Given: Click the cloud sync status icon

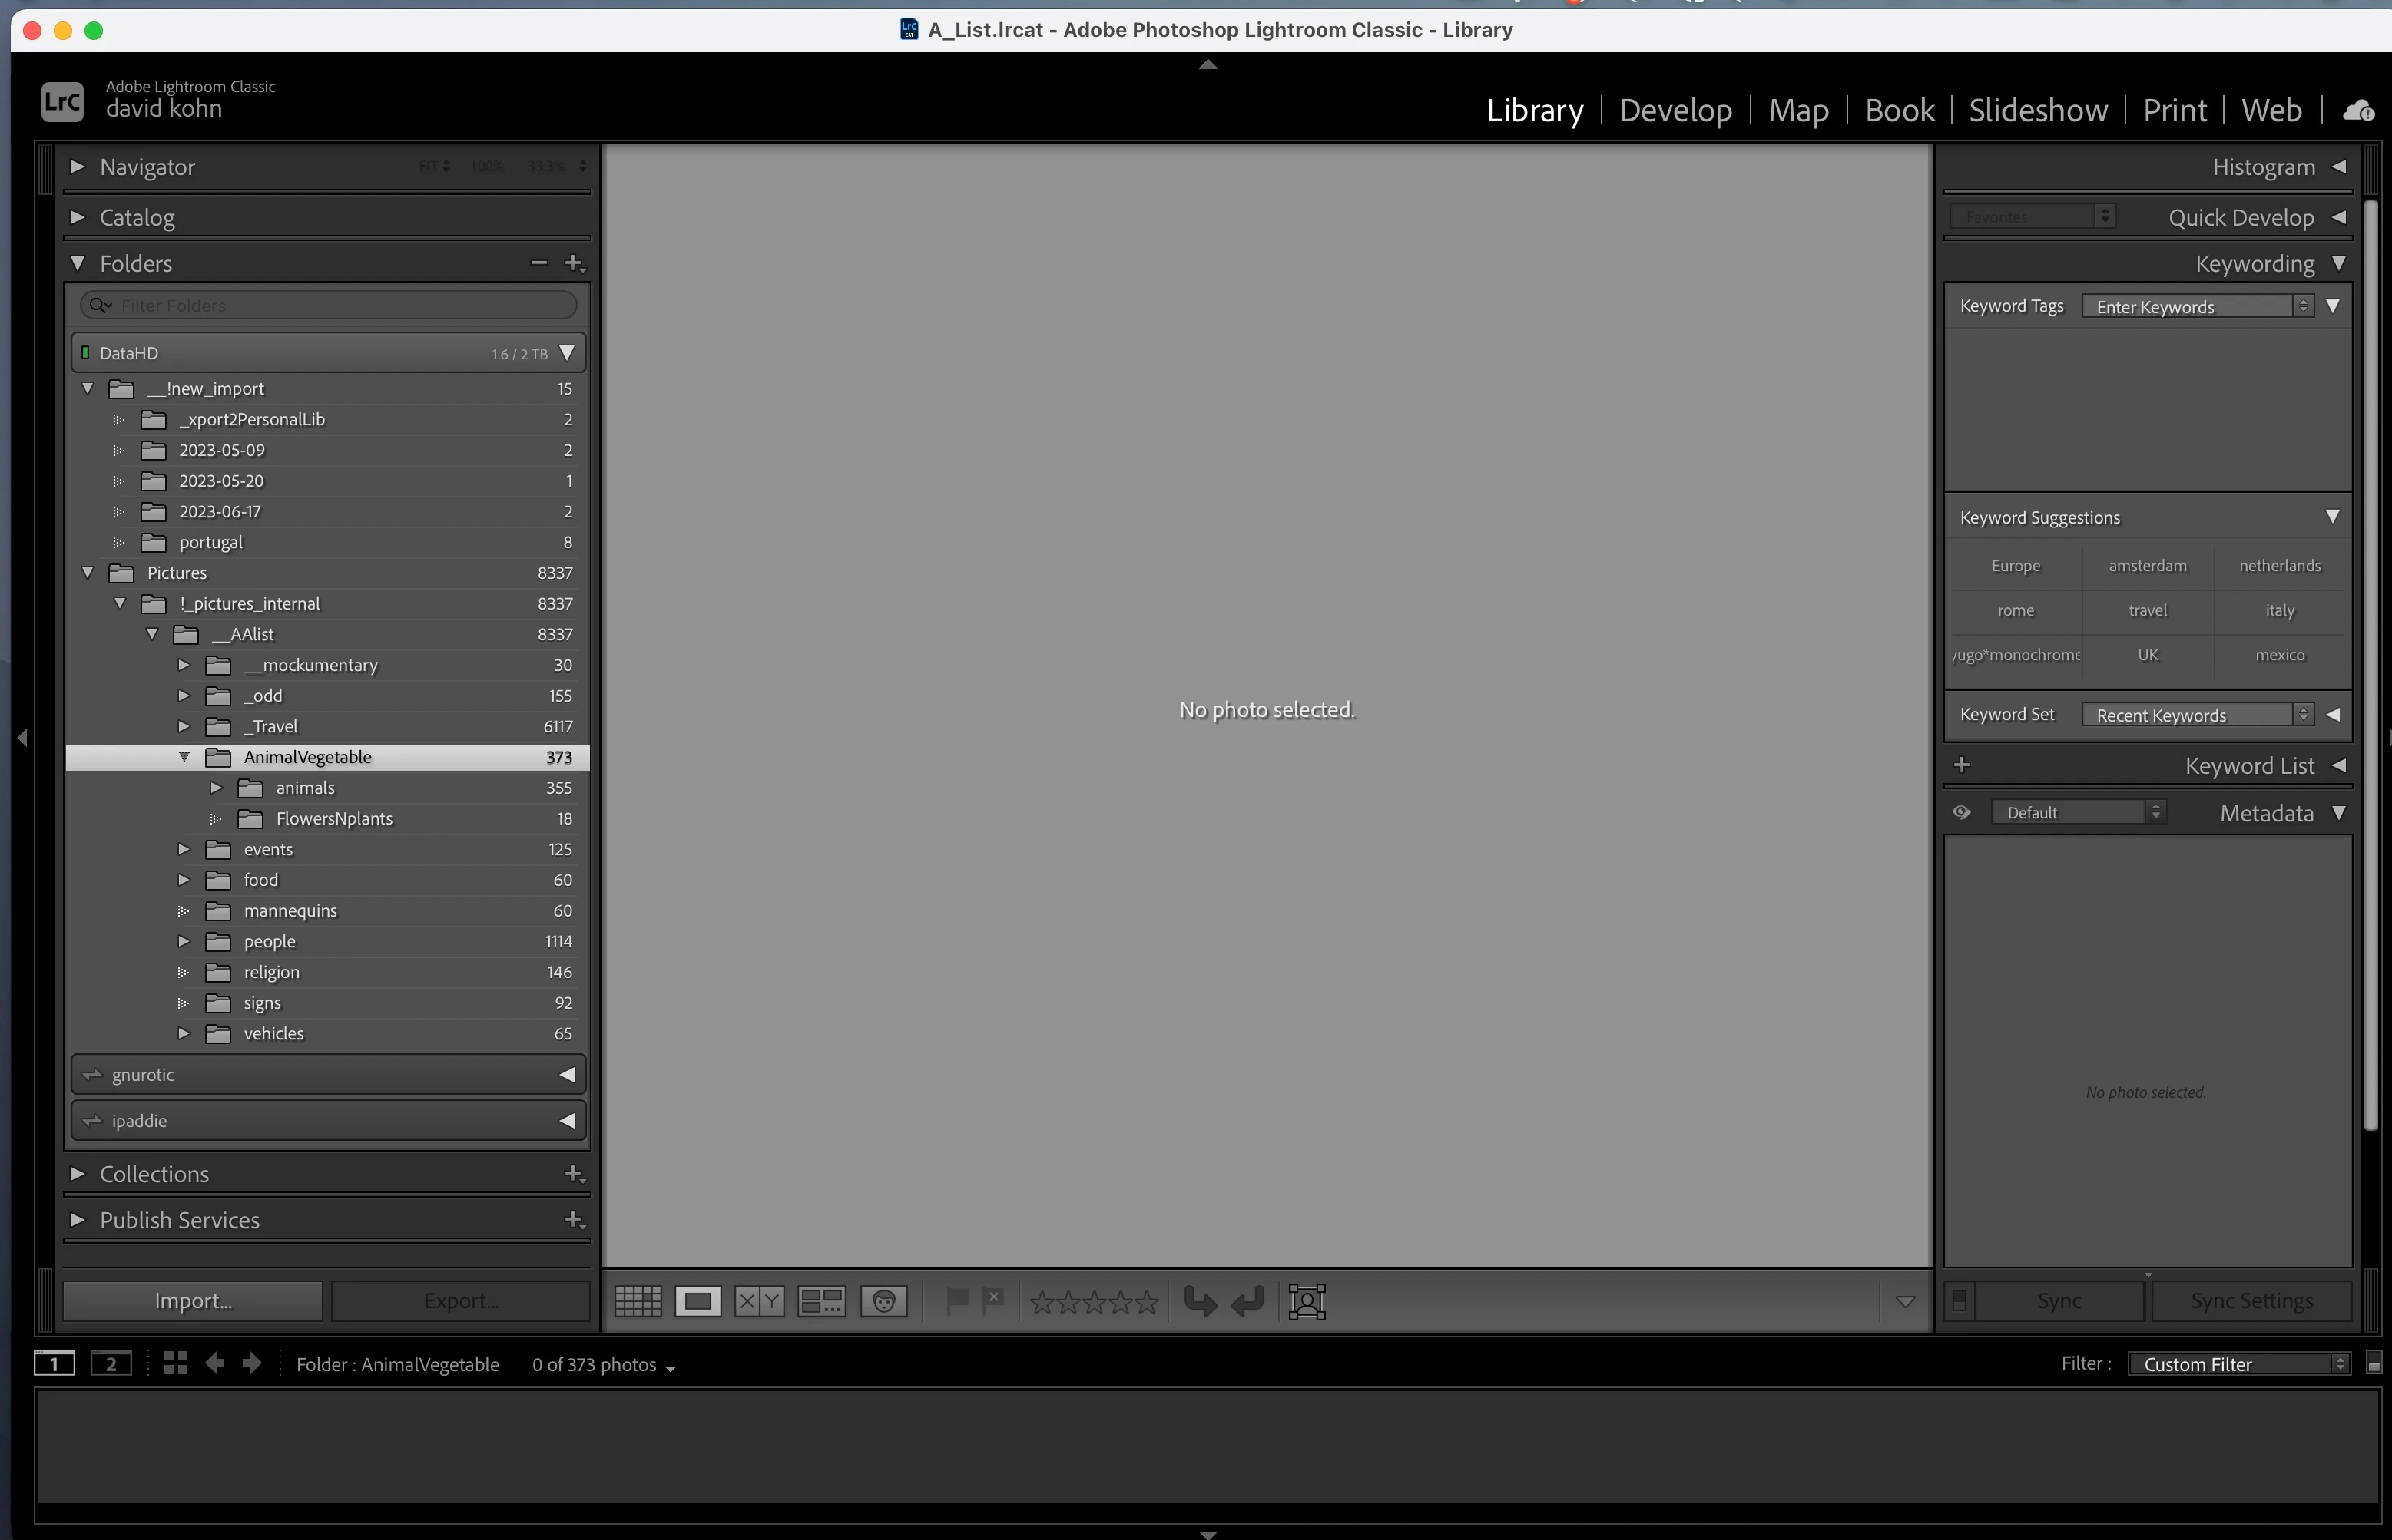Looking at the screenshot, I should [2358, 110].
